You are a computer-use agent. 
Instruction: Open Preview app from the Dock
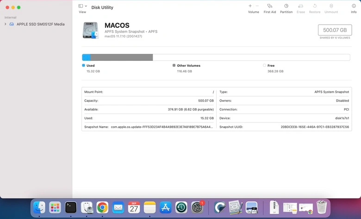click(x=251, y=207)
